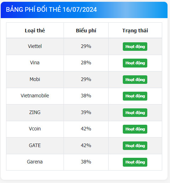
Task: Select the Mobi card type cell
Action: click(35, 79)
